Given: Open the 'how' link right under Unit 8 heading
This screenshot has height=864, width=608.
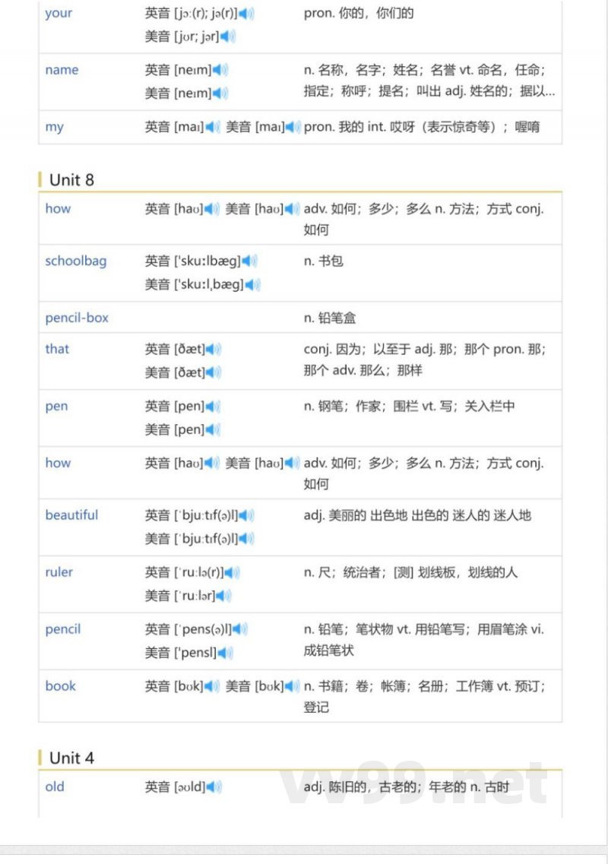Looking at the screenshot, I should pos(58,209).
